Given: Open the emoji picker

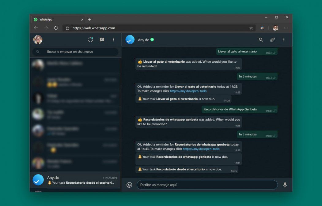Looking at the screenshot, I should (129, 185).
